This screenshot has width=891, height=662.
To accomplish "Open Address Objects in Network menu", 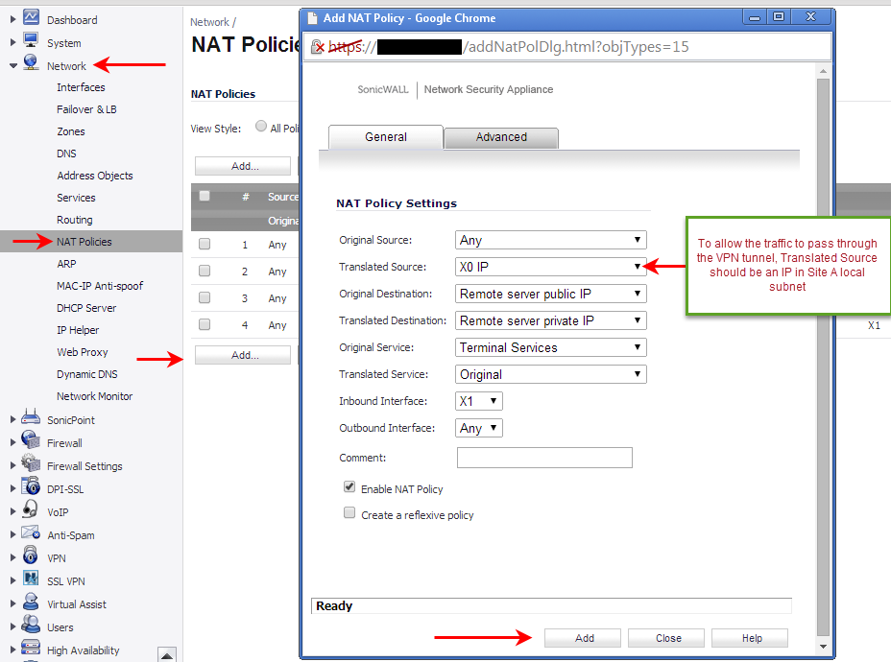I will 95,176.
